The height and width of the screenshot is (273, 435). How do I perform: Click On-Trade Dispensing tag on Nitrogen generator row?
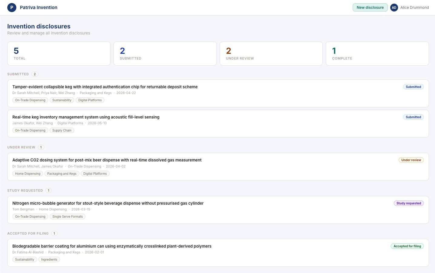click(x=30, y=216)
